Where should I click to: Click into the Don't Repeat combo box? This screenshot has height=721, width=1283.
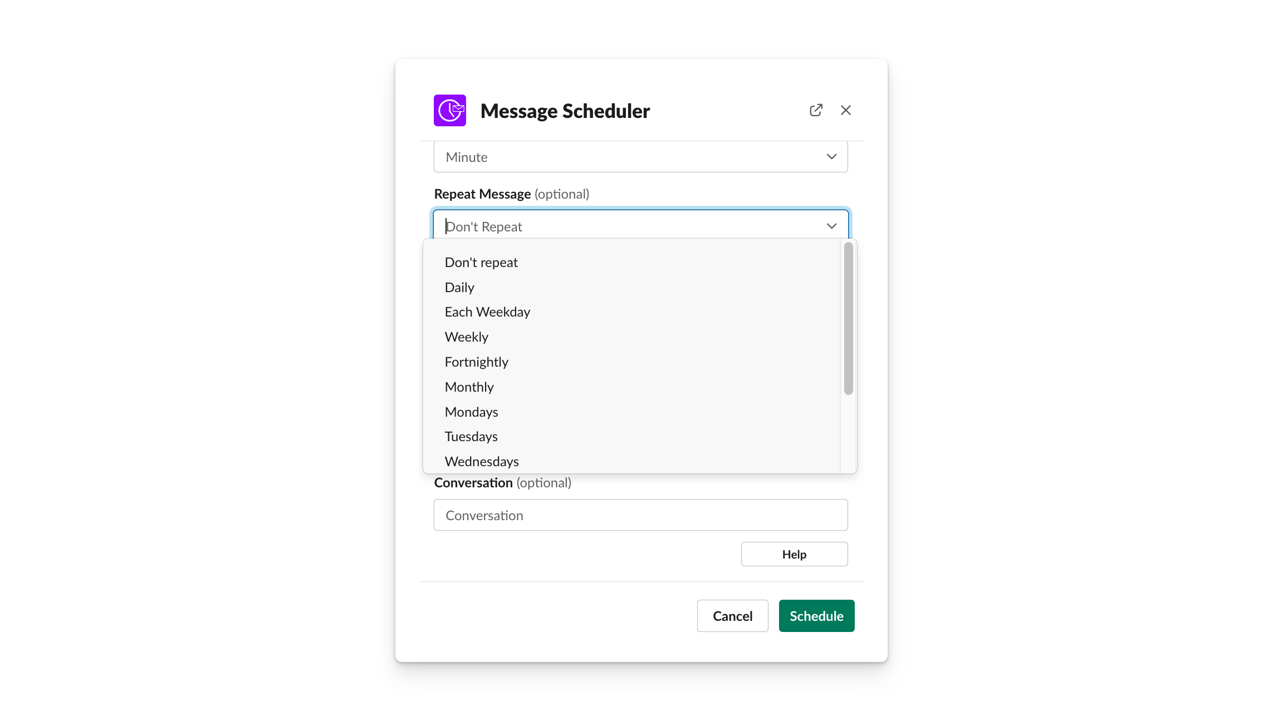coord(640,226)
